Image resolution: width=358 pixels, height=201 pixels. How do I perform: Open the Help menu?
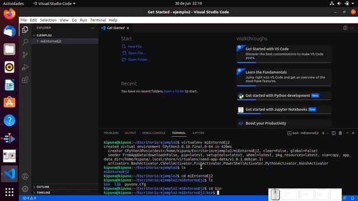pos(113,20)
